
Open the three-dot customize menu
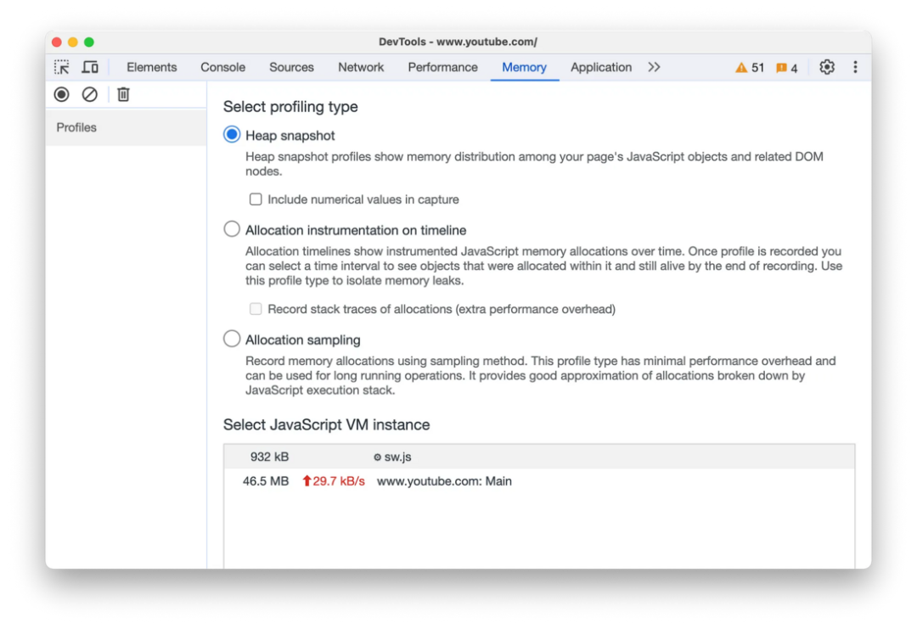(855, 67)
